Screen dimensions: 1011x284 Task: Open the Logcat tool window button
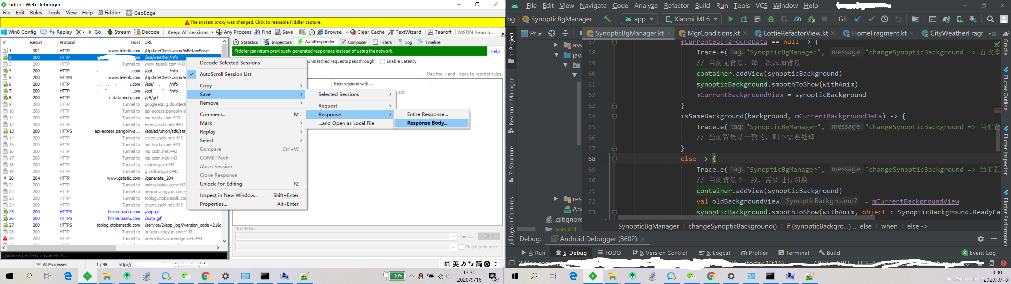tap(714, 253)
